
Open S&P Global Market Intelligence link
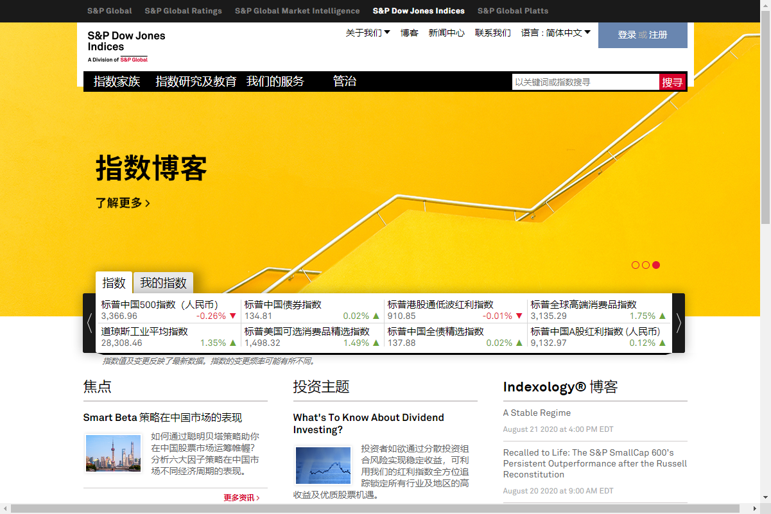coord(297,11)
